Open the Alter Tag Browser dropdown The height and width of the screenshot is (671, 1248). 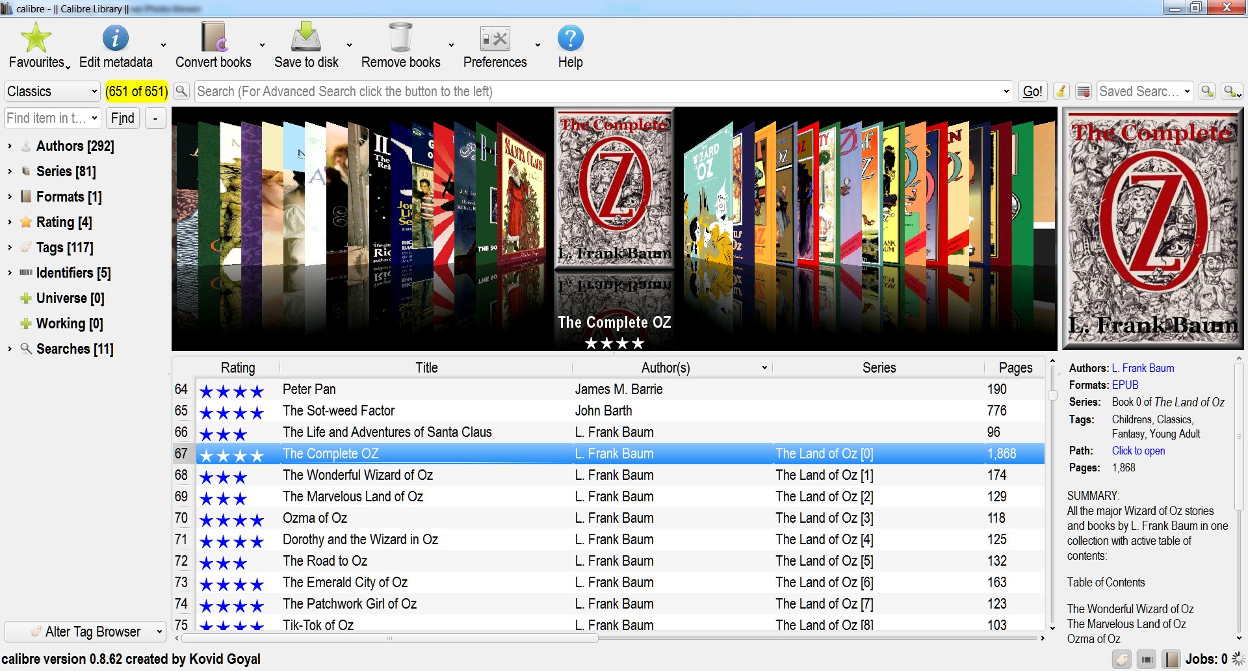86,631
